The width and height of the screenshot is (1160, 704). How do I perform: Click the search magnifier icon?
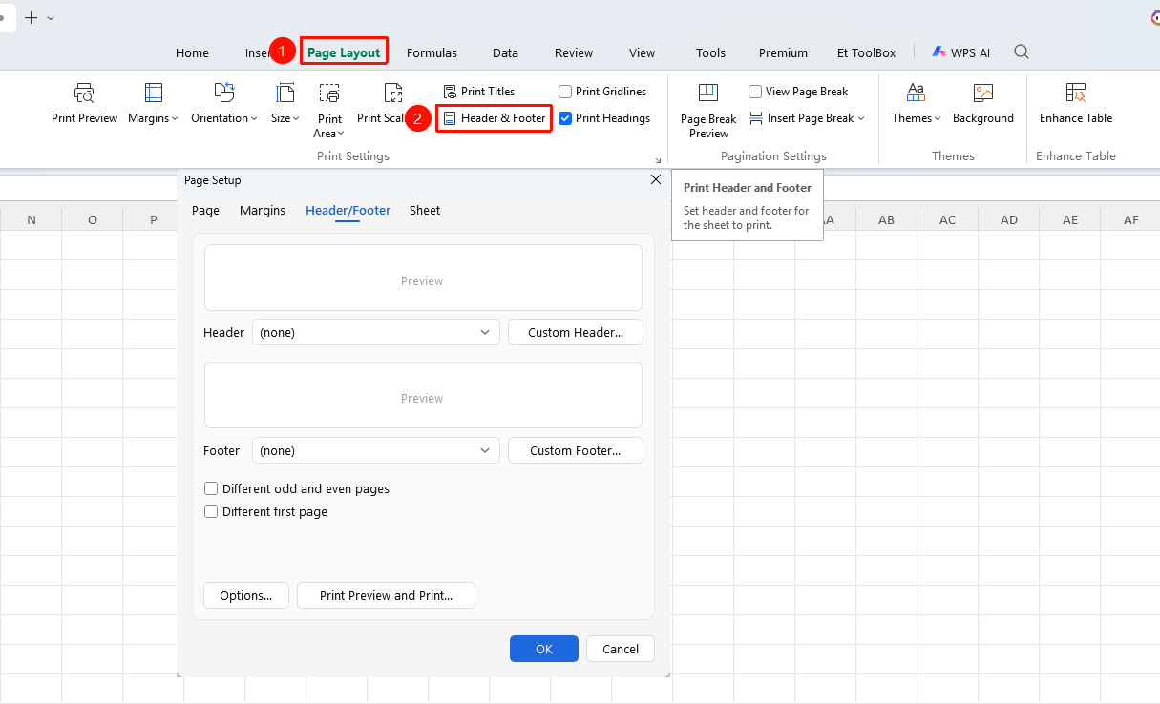1022,52
